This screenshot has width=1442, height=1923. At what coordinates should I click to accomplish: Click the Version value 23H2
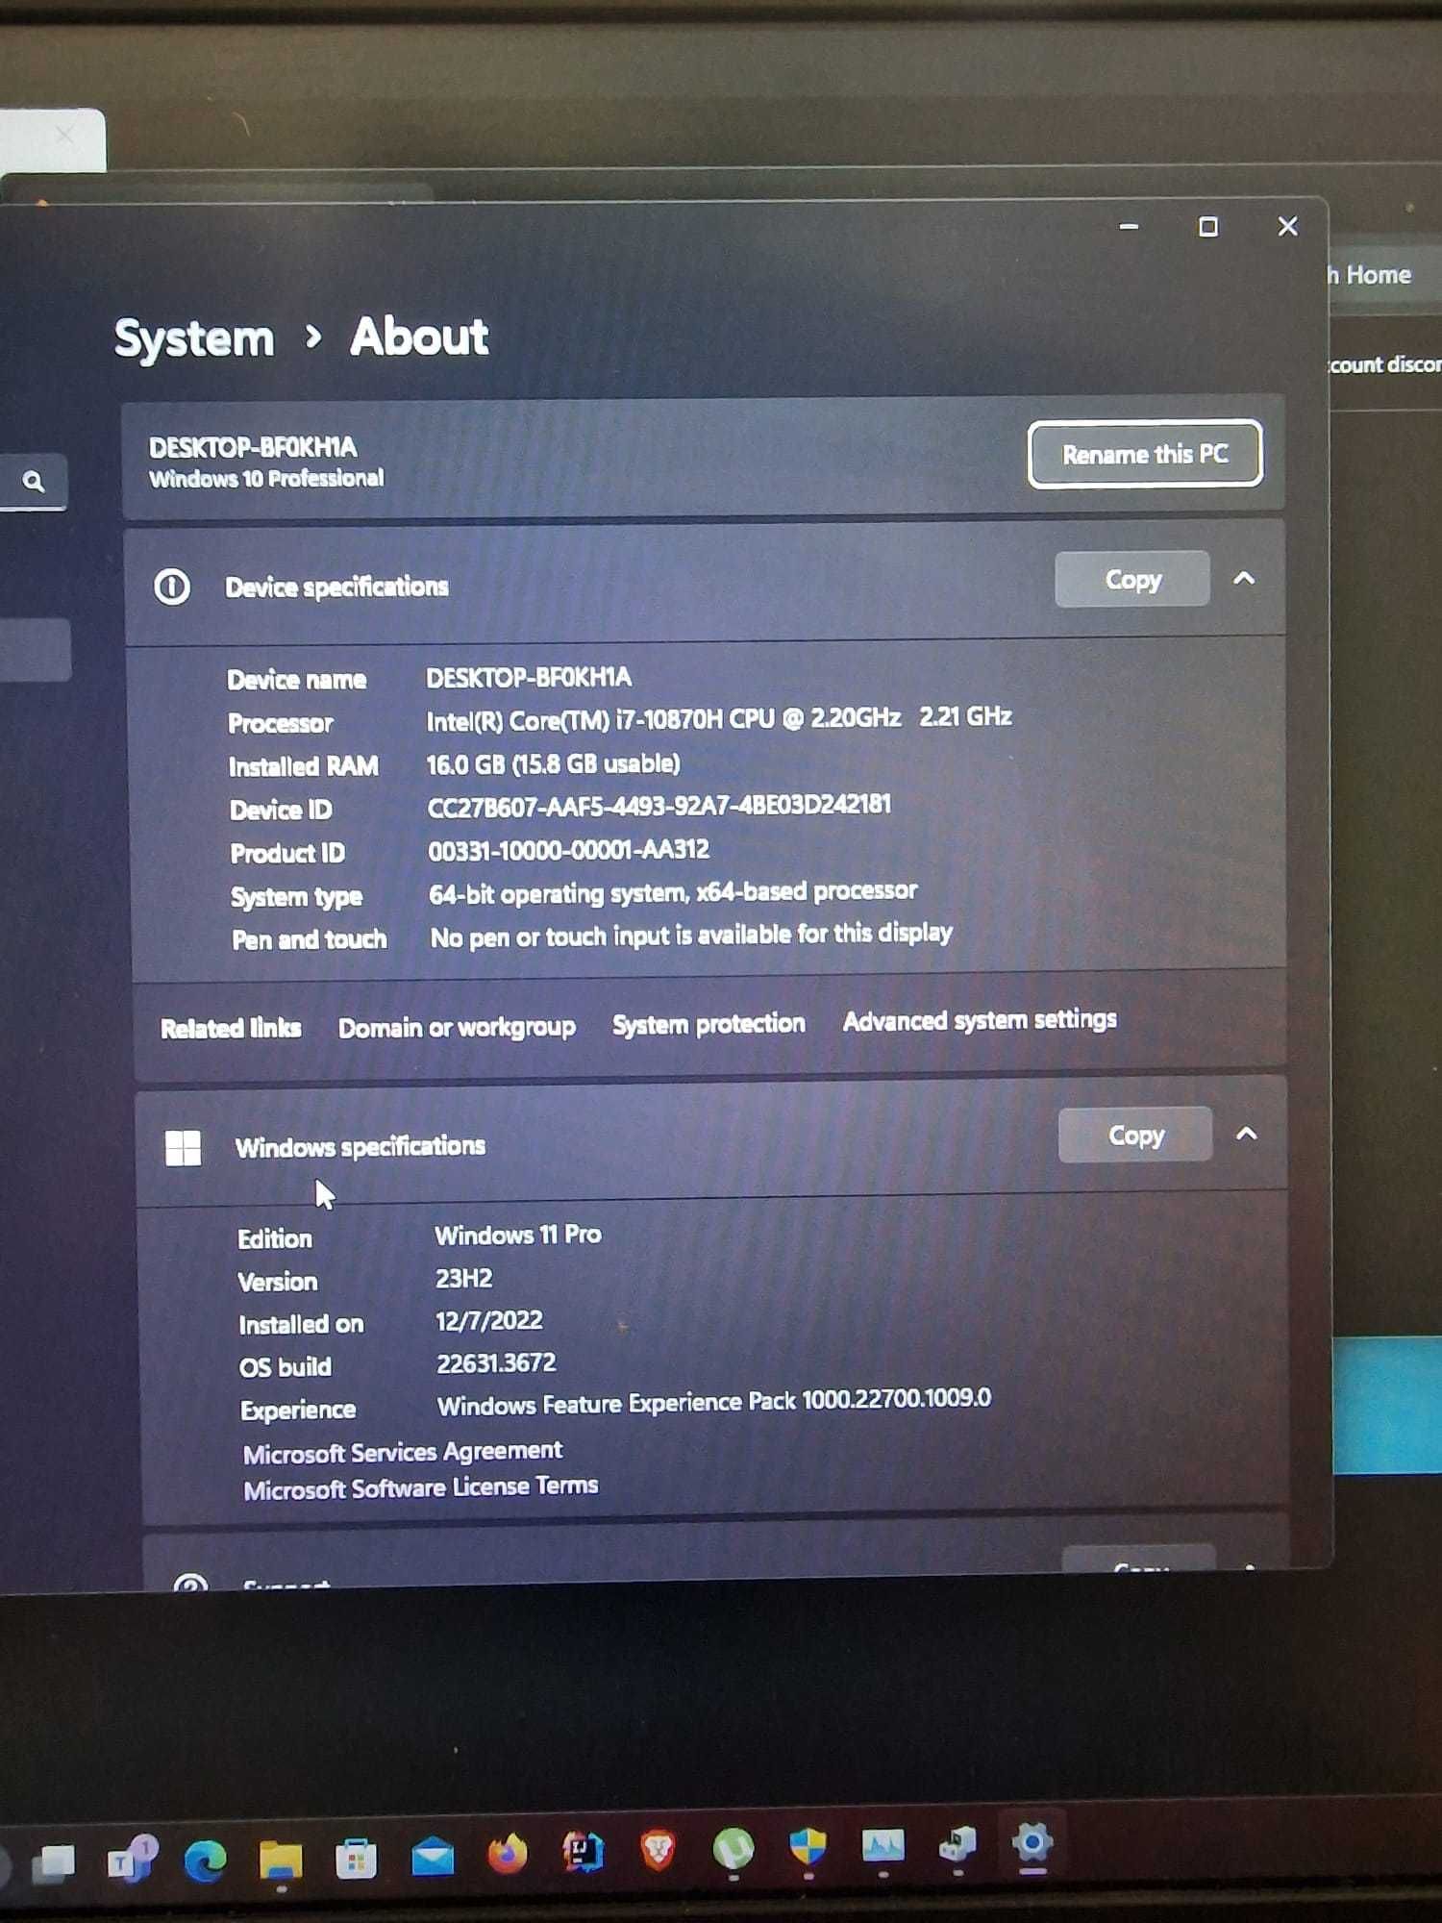(x=463, y=1279)
